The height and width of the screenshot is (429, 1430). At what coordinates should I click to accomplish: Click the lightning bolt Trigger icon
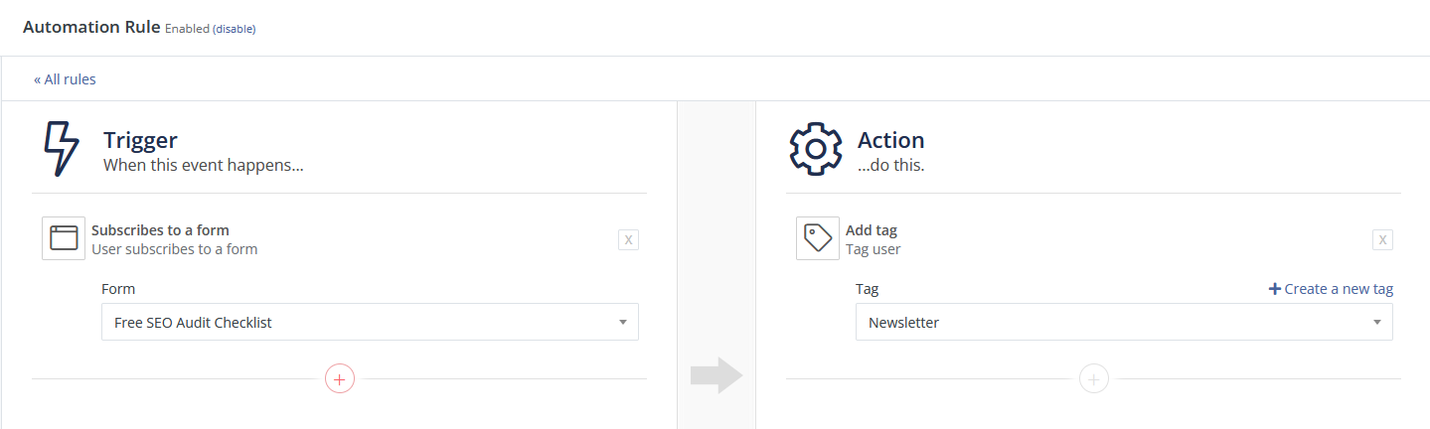[x=61, y=149]
